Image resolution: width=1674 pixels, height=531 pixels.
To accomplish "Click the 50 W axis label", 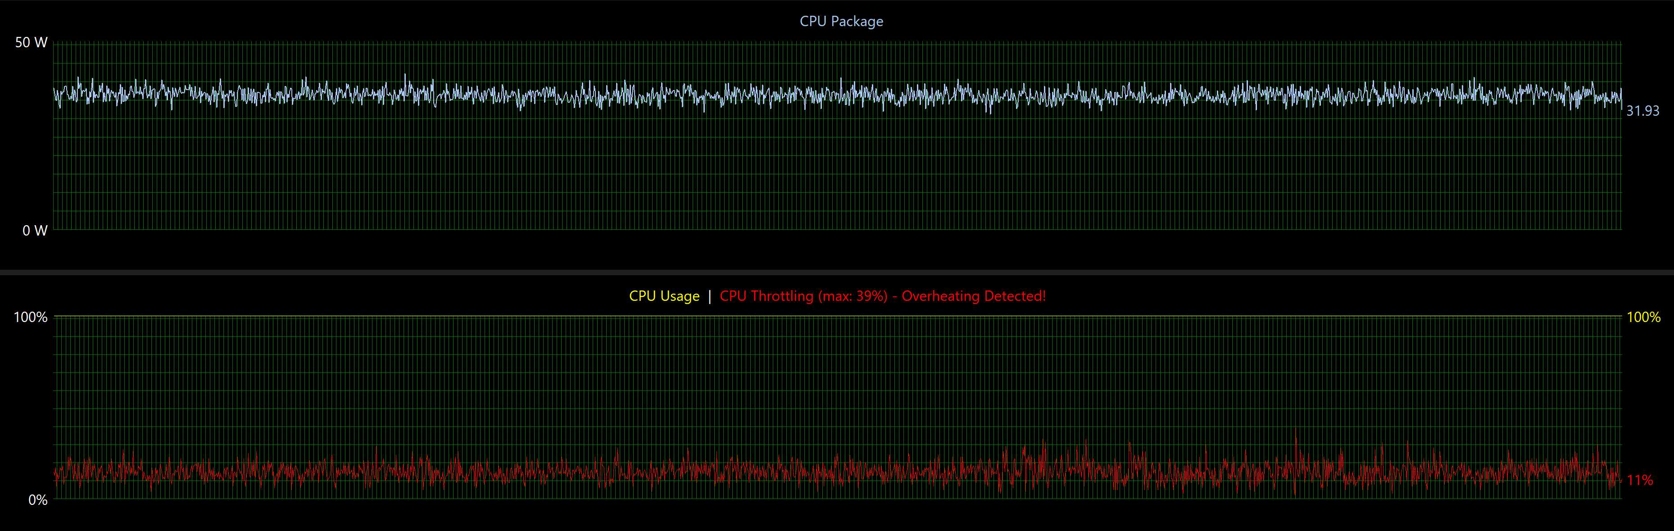I will coord(31,43).
